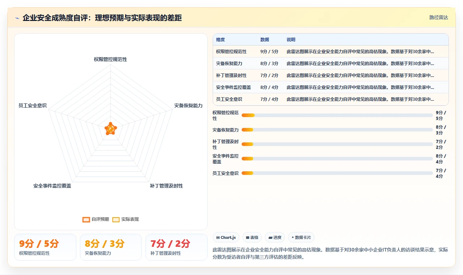The height and width of the screenshot is (275, 463).
Task: Click the radar axis label 补丁管理及时性
Action: point(166,186)
